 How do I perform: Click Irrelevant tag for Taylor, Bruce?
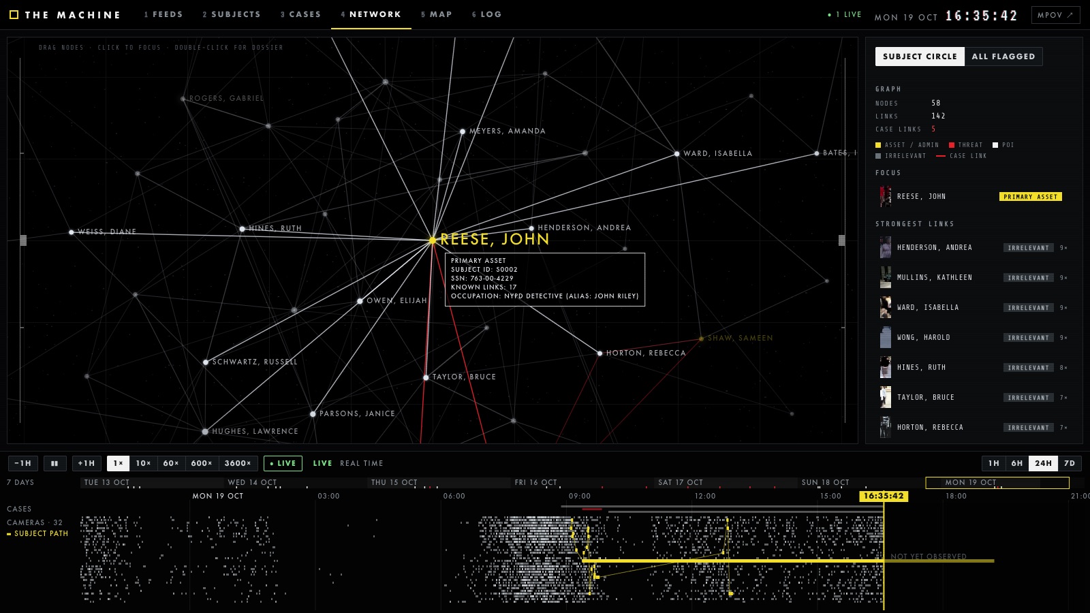[1029, 398]
